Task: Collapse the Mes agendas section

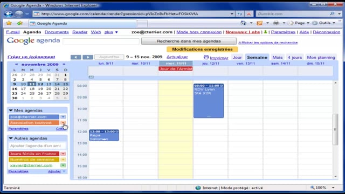Action: [11, 110]
